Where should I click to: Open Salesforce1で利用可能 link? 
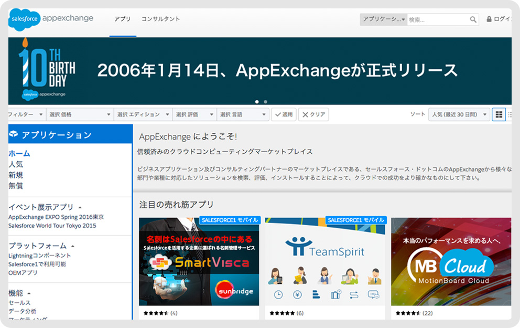point(37,264)
